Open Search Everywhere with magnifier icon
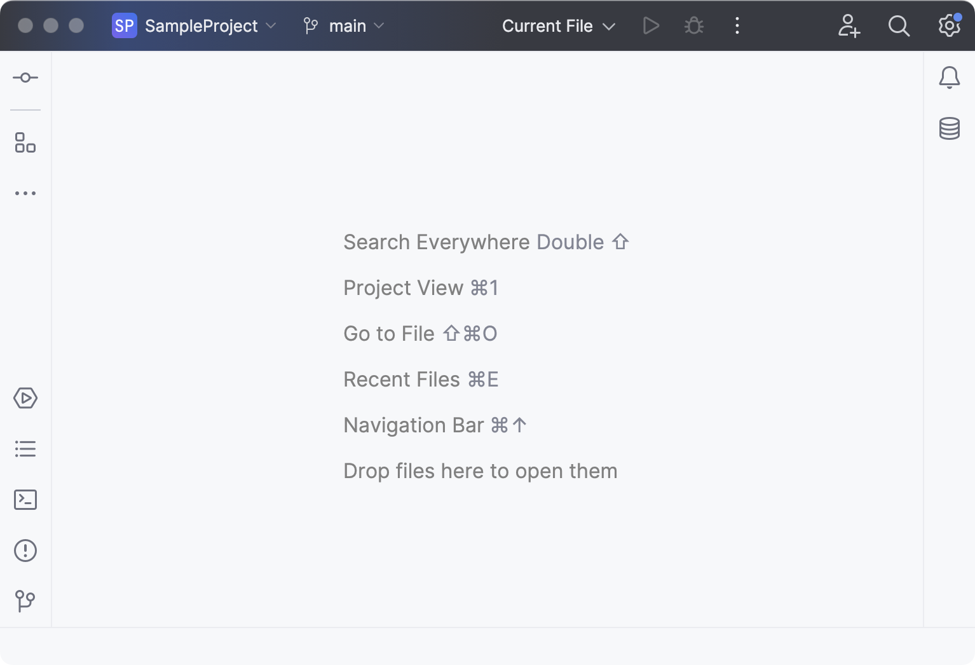This screenshot has height=665, width=975. click(899, 26)
